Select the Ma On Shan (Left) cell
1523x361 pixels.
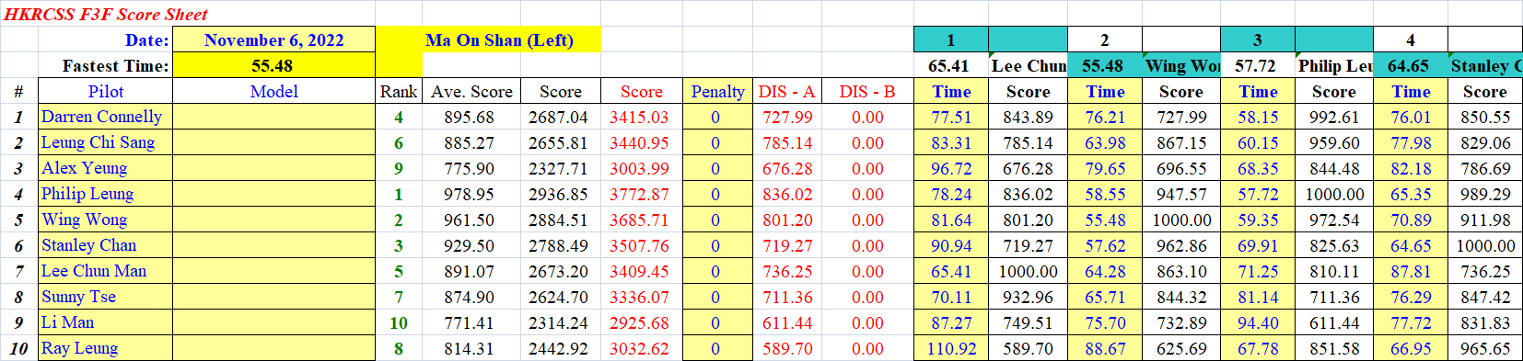[x=499, y=39]
